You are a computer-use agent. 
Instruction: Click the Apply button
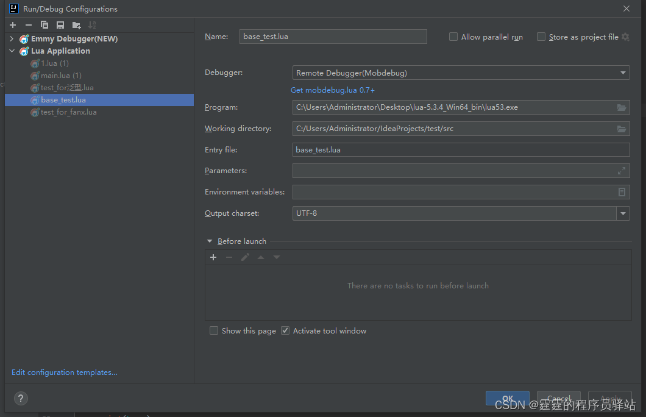(x=610, y=398)
